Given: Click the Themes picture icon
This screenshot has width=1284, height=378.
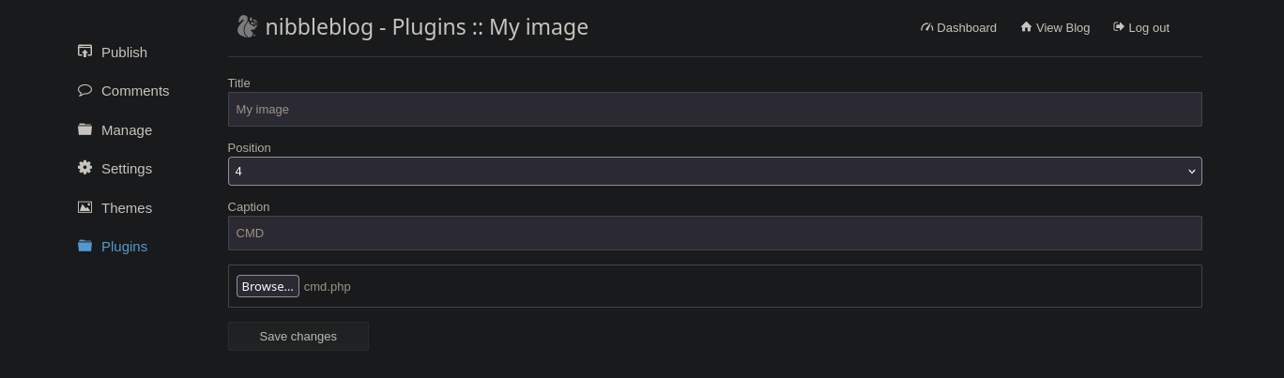Looking at the screenshot, I should [84, 207].
